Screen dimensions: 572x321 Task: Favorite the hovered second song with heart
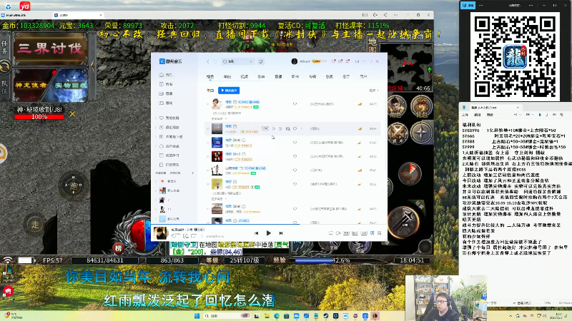pos(295,128)
